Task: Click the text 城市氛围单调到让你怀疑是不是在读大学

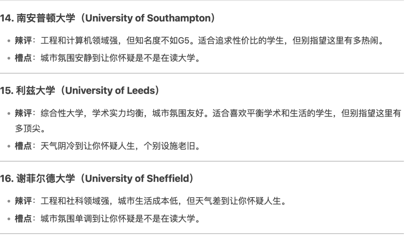Action: click(118, 219)
